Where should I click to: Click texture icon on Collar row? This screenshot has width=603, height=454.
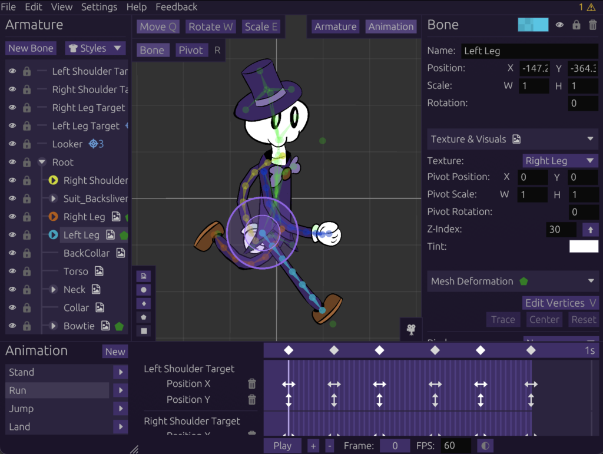pyautogui.click(x=100, y=307)
